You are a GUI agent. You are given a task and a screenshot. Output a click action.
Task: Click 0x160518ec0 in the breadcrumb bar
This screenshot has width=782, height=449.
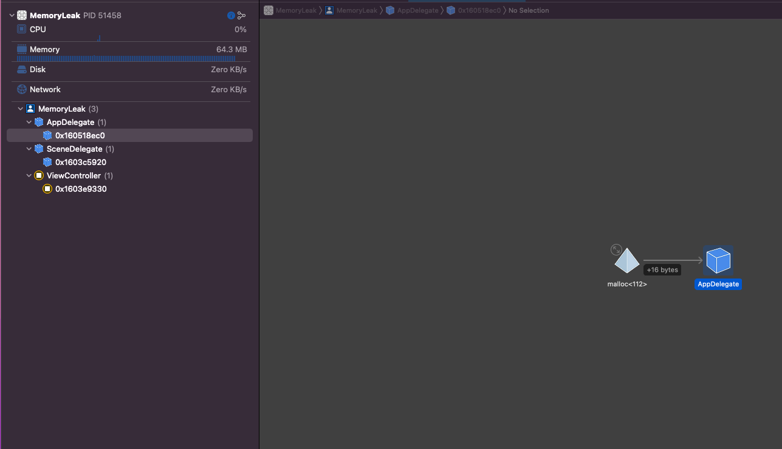(479, 10)
